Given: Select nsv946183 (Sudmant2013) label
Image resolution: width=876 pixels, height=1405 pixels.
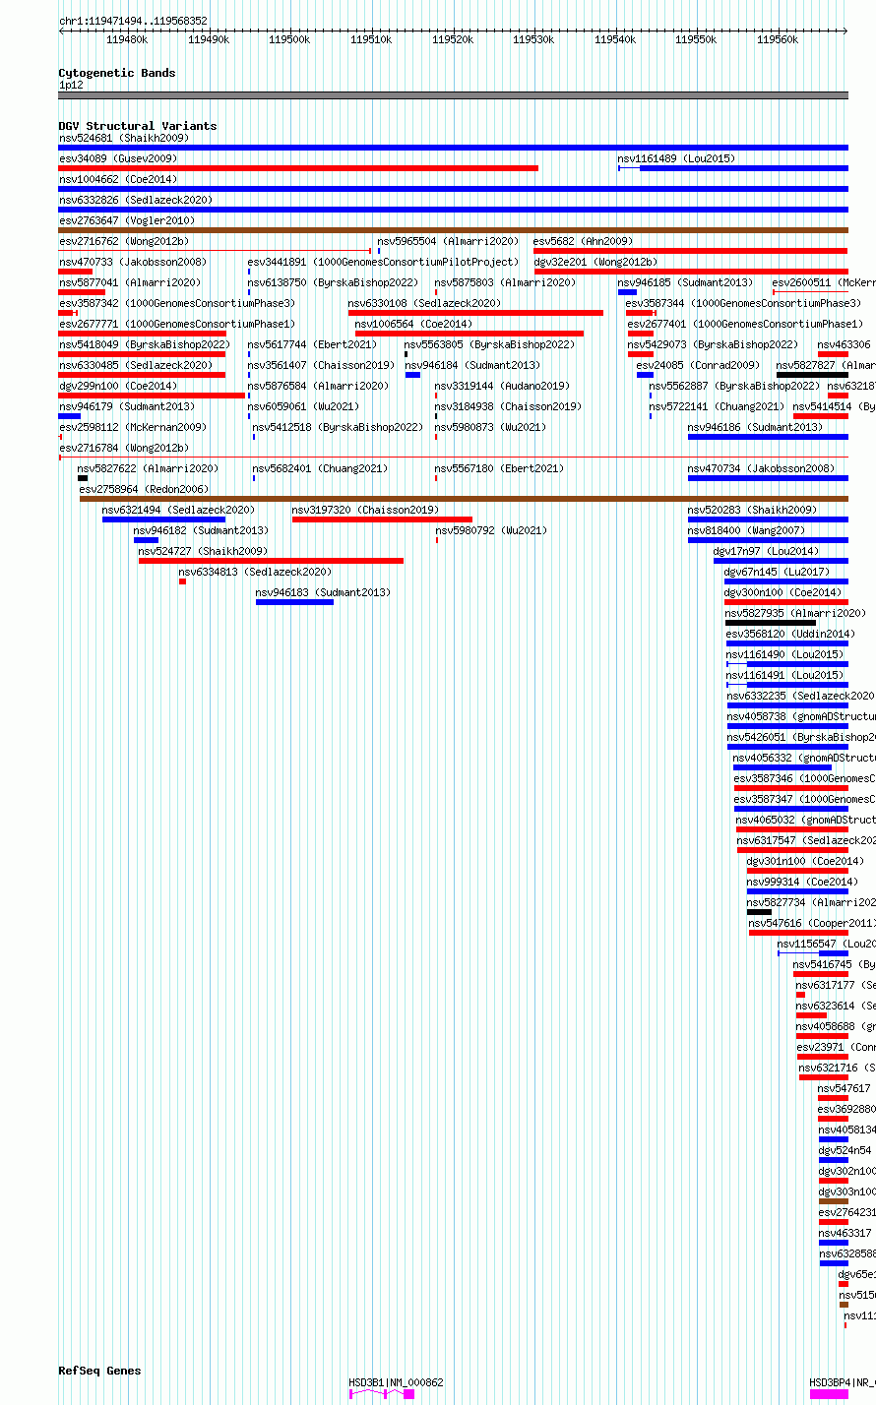Looking at the screenshot, I should point(323,592).
